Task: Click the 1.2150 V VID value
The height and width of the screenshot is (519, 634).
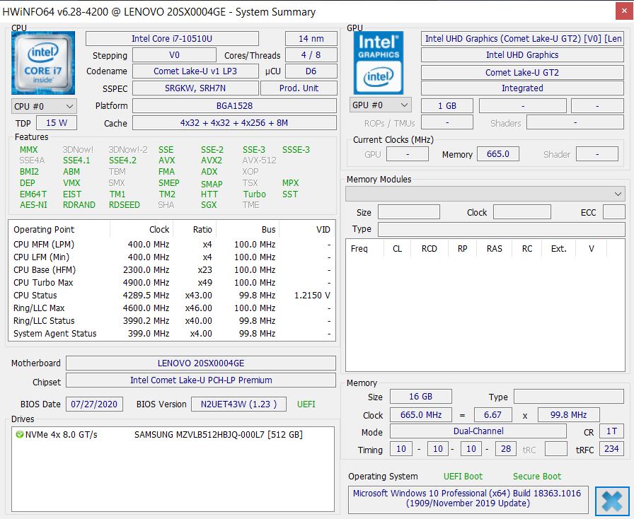Action: 312,296
